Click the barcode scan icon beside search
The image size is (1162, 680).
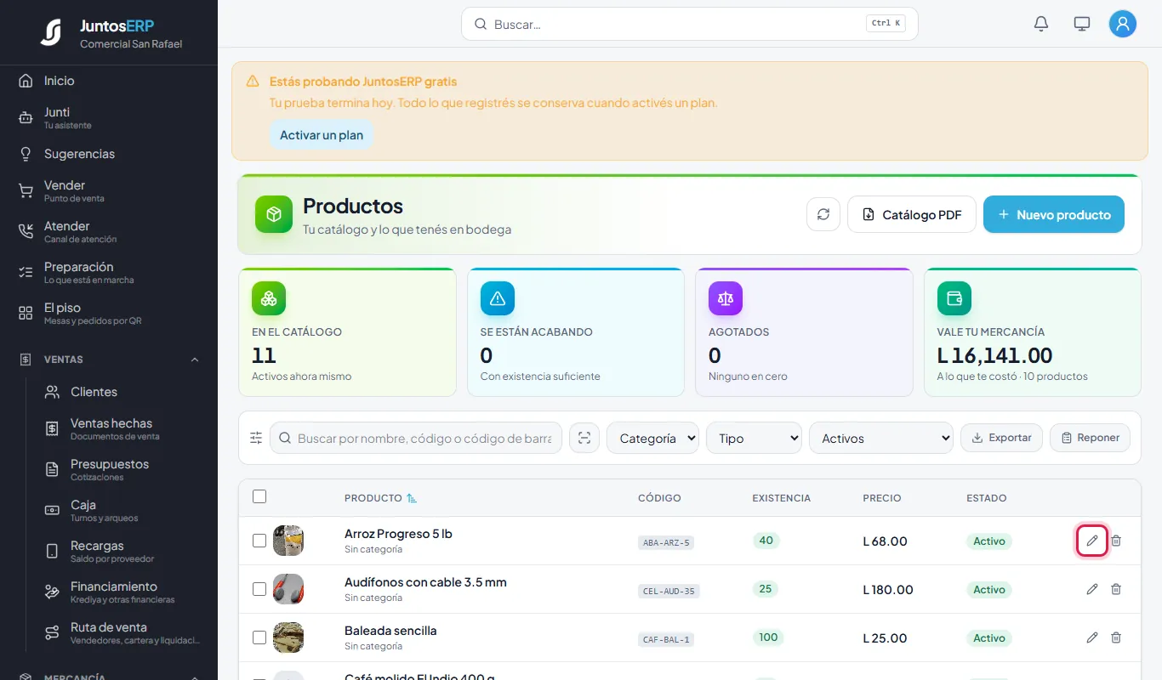pos(584,438)
